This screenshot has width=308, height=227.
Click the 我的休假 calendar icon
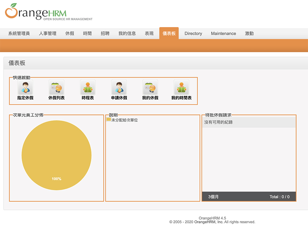pyautogui.click(x=150, y=88)
